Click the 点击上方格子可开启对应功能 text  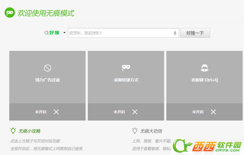pyautogui.click(x=35, y=141)
